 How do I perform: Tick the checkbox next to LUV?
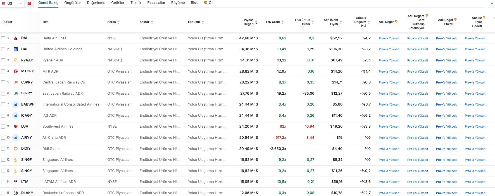pyautogui.click(x=3, y=127)
